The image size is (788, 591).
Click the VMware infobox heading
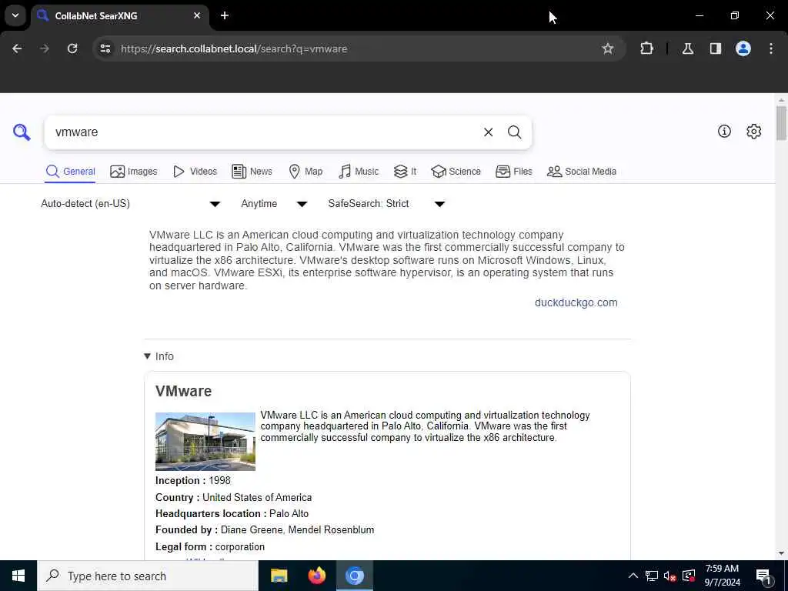183,391
